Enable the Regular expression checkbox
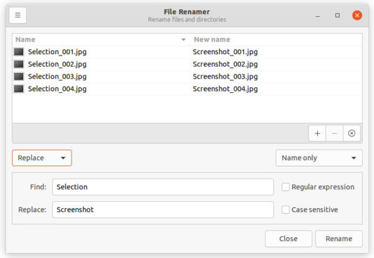374x258 pixels. [285, 187]
